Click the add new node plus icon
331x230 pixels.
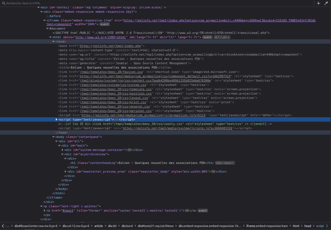(319, 3)
